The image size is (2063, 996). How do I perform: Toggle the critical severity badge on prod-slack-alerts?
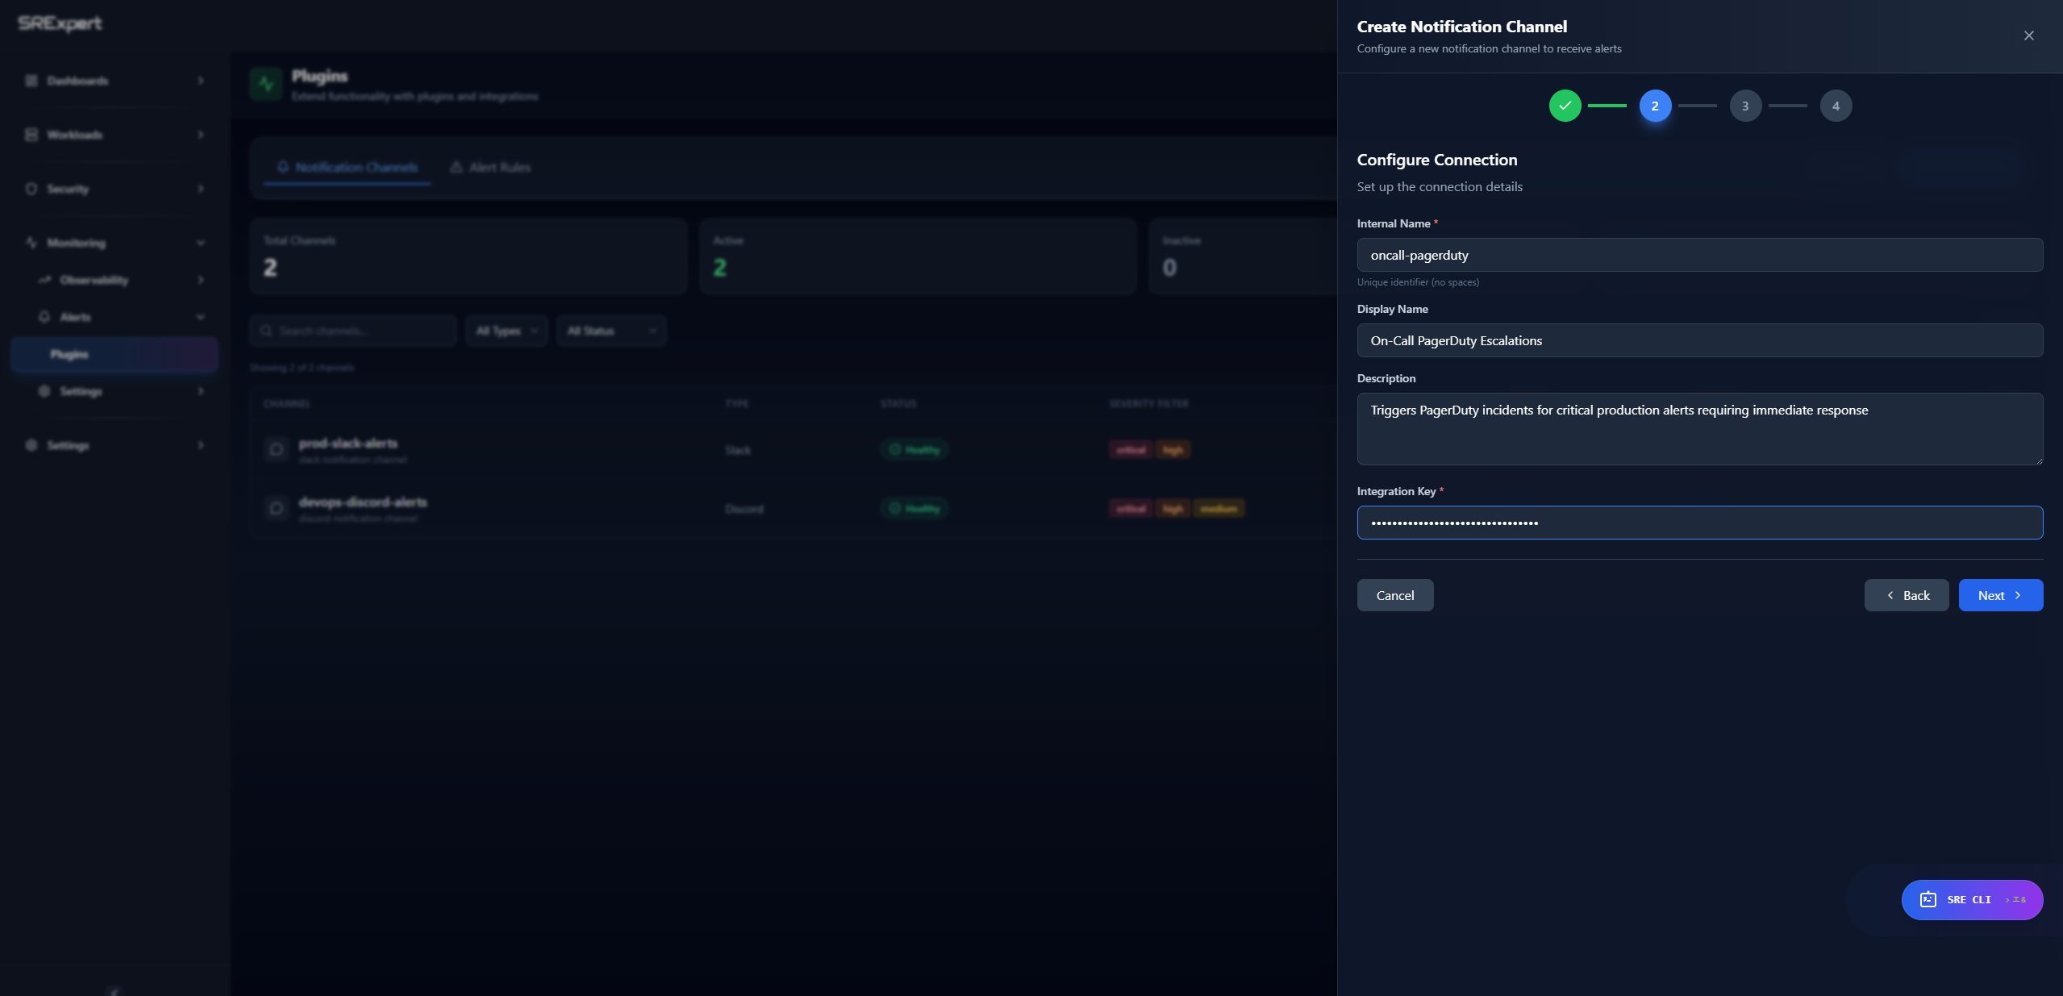(1131, 449)
